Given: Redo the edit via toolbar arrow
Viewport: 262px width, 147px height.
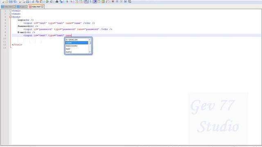Looking at the screenshot, I should point(51,2).
